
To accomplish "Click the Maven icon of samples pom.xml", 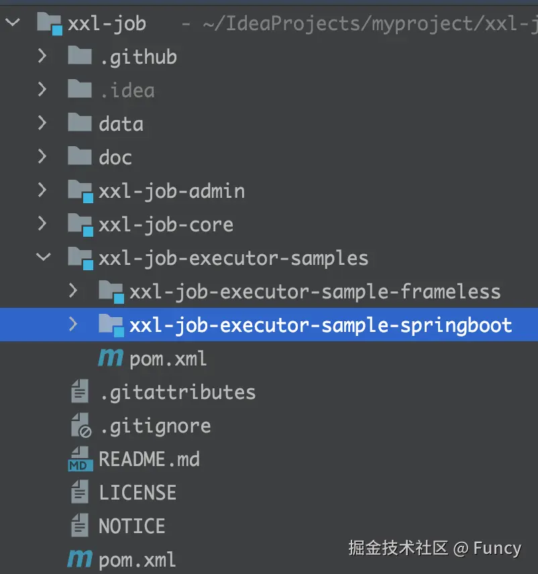I will (111, 359).
